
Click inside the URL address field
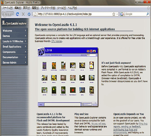tap(75, 14)
